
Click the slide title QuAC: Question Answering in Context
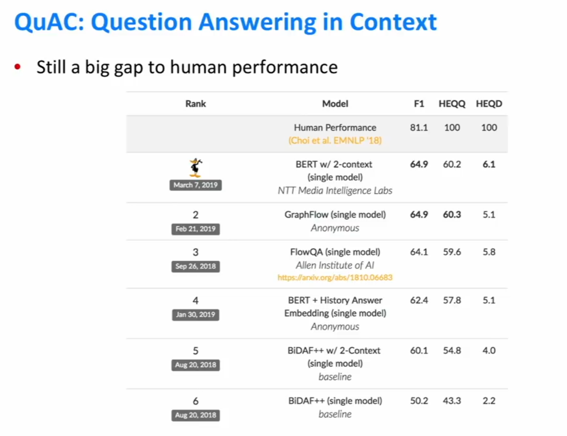coord(226,22)
